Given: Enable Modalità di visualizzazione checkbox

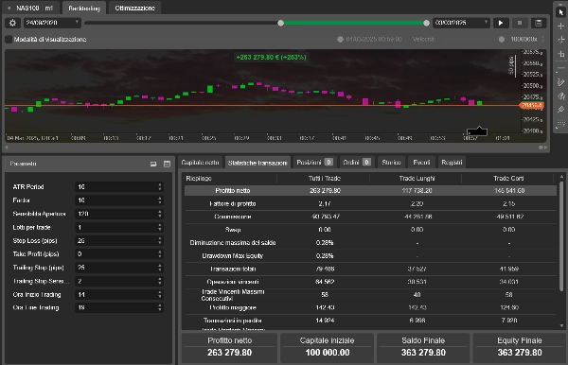Looking at the screenshot, I should pos(9,39).
